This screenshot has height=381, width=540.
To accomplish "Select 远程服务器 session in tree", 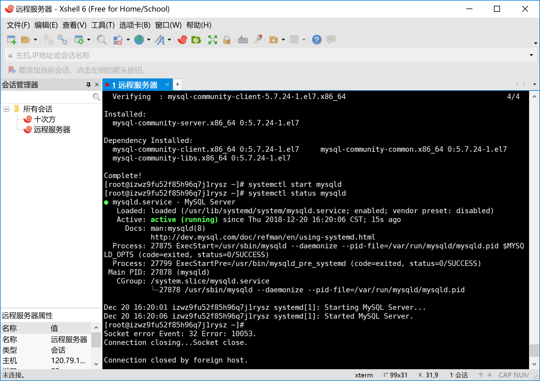I will pyautogui.click(x=52, y=130).
